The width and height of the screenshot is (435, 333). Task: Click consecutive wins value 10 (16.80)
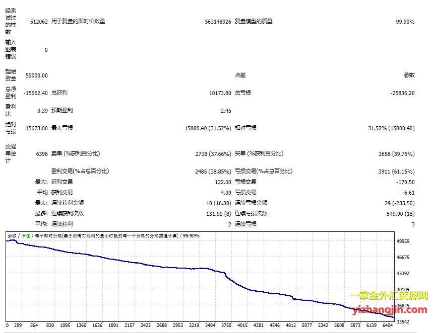219,203
